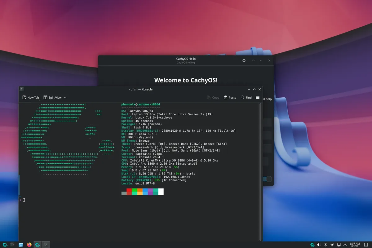The height and width of the screenshot is (248, 372).
Task: Switch to CachyOS Hello taskbar entry
Action: coord(38,245)
